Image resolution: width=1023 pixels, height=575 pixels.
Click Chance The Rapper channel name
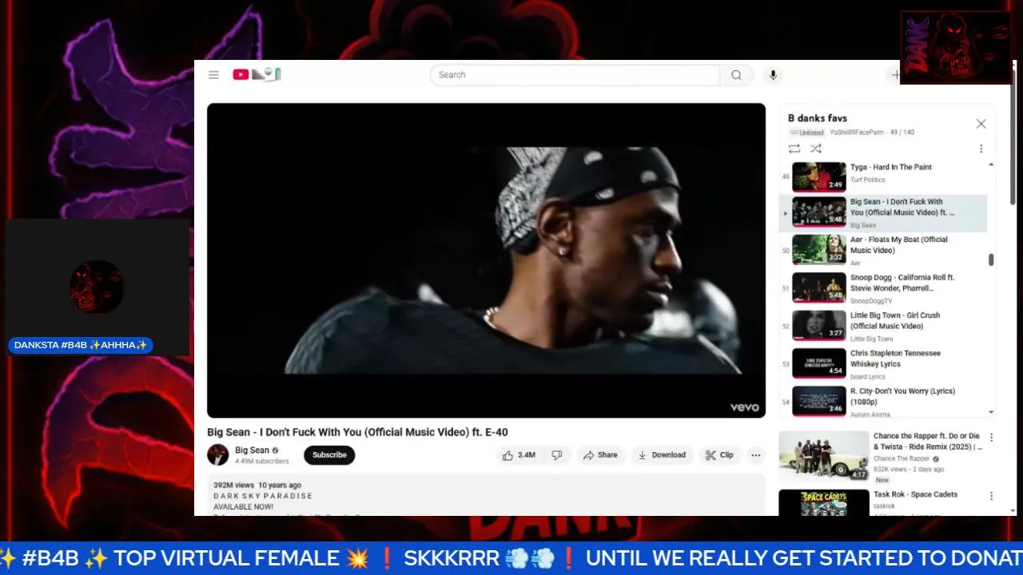[x=902, y=459]
